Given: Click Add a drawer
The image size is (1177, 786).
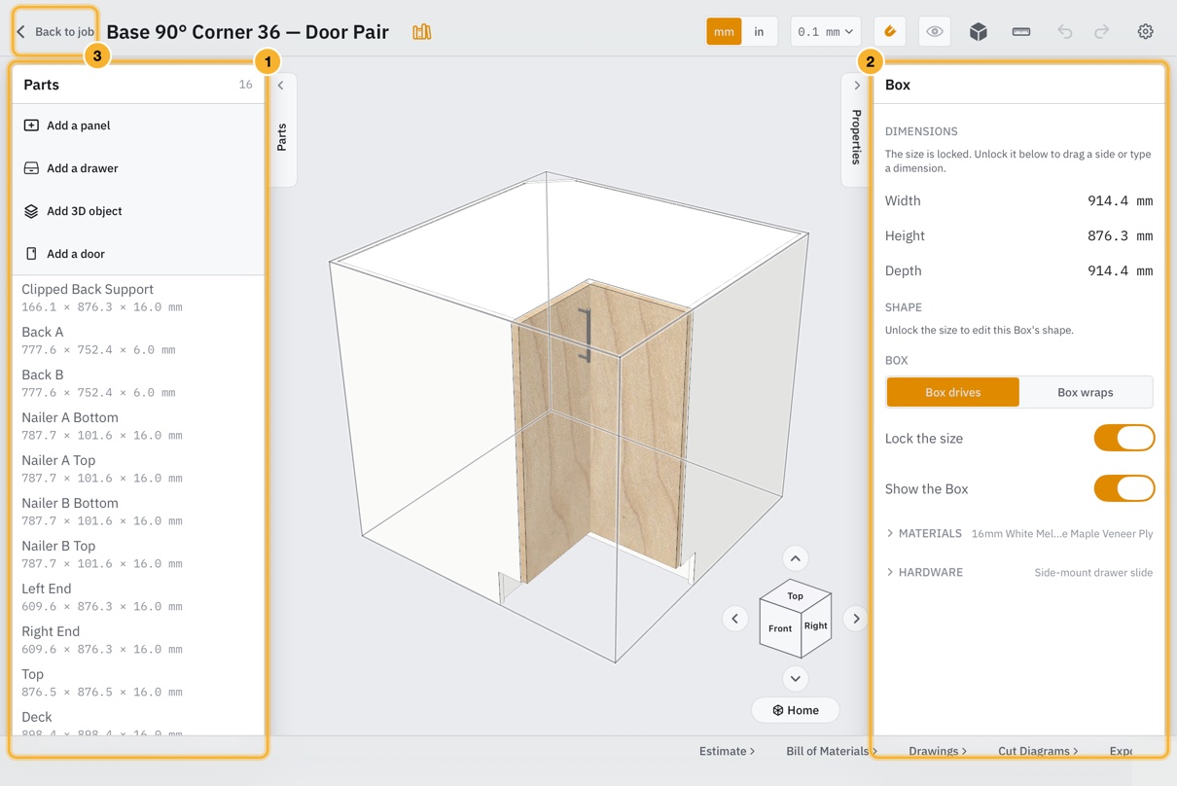Looking at the screenshot, I should pos(138,168).
